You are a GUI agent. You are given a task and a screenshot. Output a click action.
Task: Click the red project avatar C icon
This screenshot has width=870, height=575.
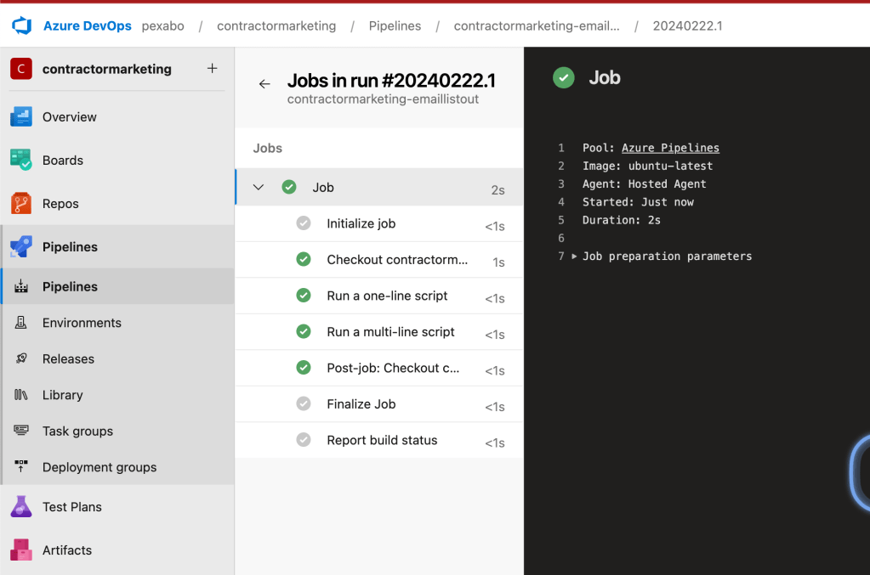click(21, 69)
